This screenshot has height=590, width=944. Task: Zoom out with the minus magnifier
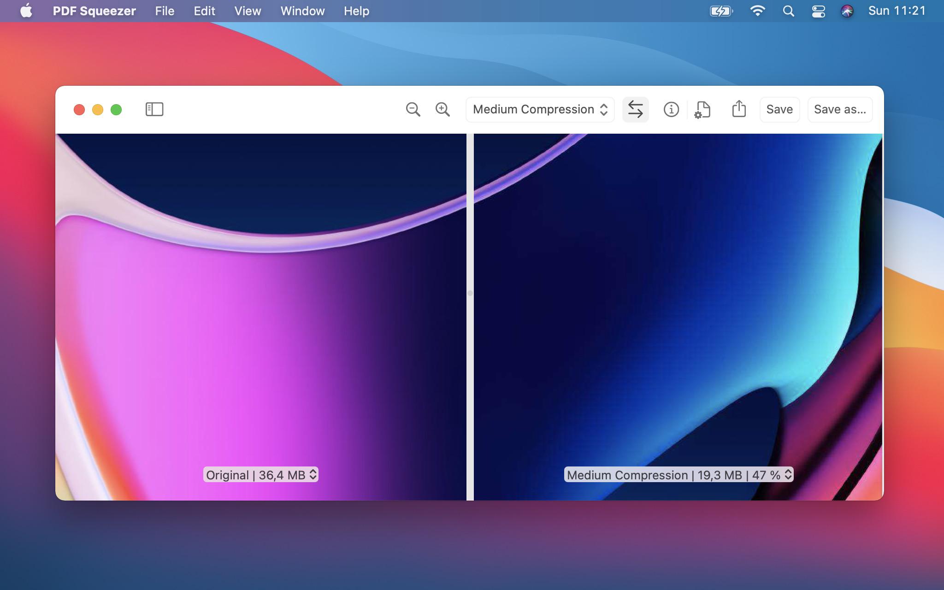(413, 109)
